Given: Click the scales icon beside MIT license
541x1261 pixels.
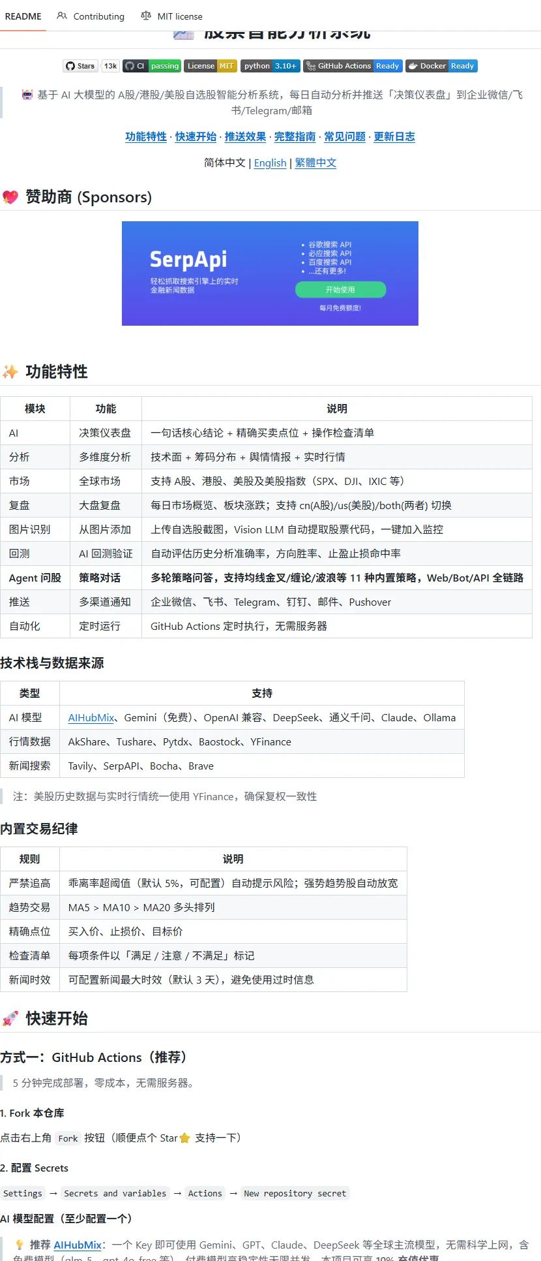Looking at the screenshot, I should 146,16.
